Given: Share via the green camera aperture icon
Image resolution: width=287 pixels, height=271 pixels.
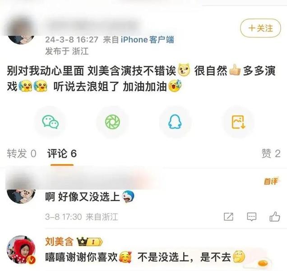Looking at the screenshot, I should pos(112,122).
